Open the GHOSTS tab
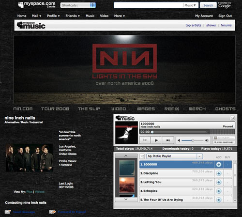 click(226, 109)
